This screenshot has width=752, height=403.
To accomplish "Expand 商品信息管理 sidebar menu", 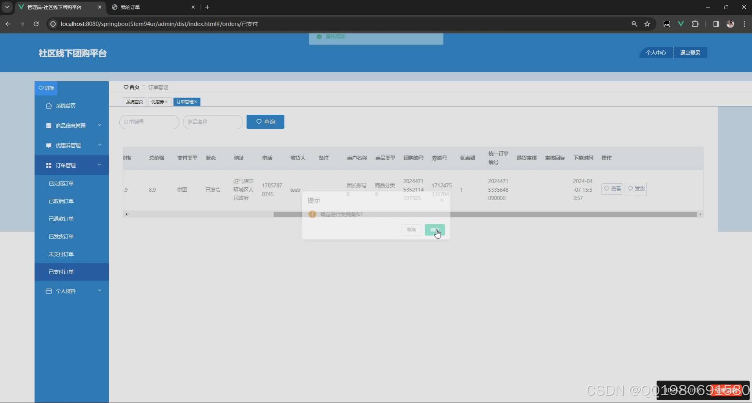I will [71, 126].
